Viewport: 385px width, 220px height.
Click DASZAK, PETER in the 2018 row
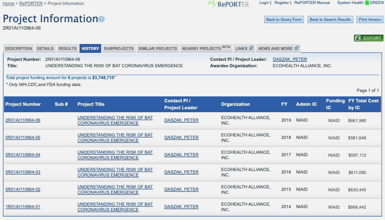[x=182, y=137]
